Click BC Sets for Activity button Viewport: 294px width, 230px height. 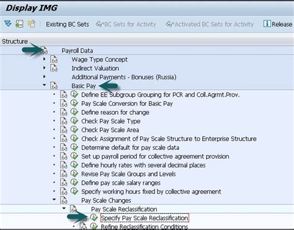click(x=126, y=24)
